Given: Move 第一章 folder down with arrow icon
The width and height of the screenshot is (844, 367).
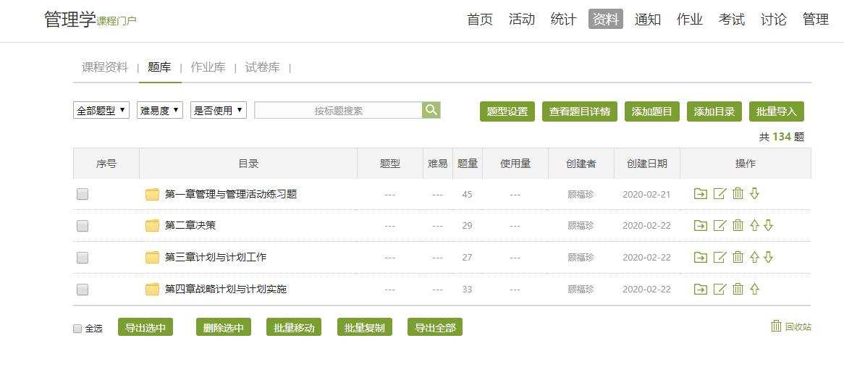Looking at the screenshot, I should 754,194.
